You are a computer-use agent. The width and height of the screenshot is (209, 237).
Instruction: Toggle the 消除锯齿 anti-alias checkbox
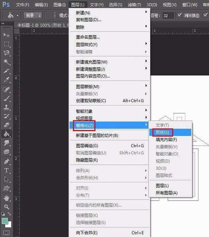tap(180, 16)
